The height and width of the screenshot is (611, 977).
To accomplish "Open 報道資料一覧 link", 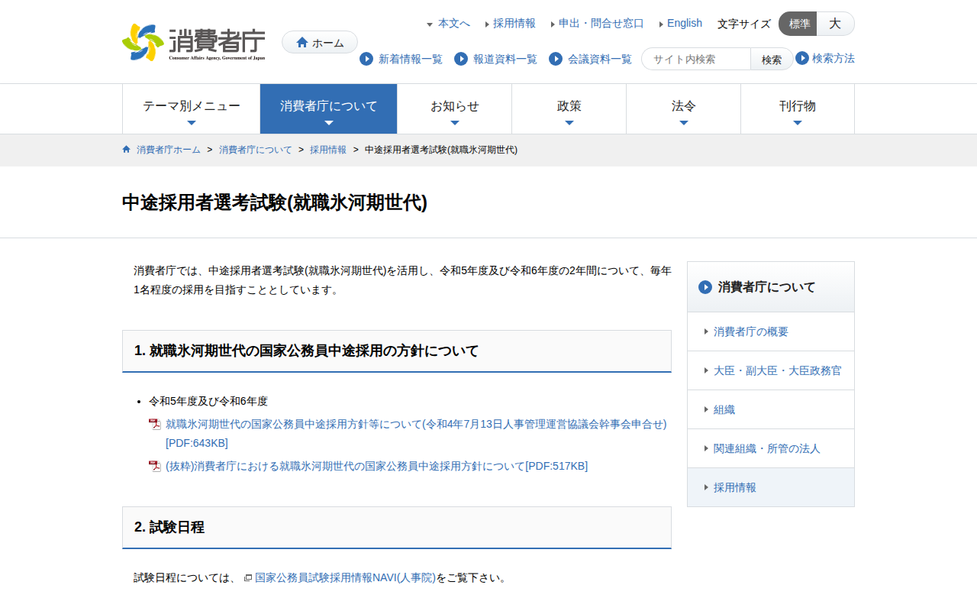I will [505, 59].
